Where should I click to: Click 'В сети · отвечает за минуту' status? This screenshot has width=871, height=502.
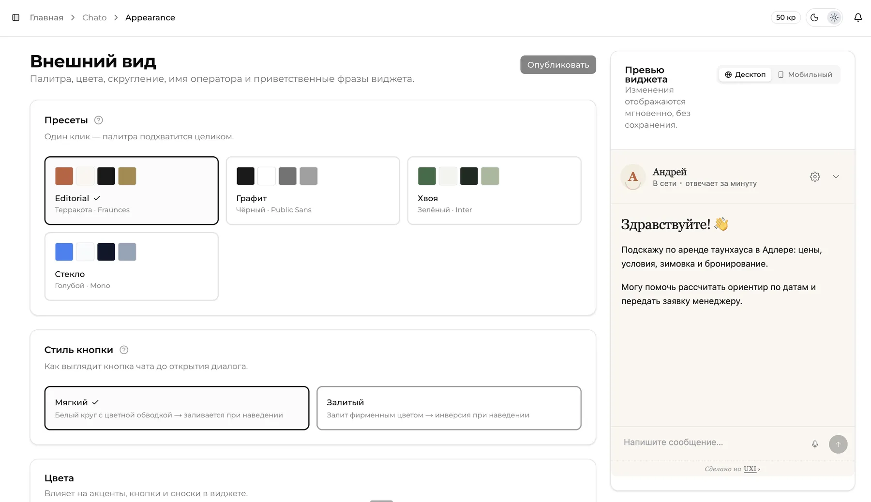coord(705,183)
